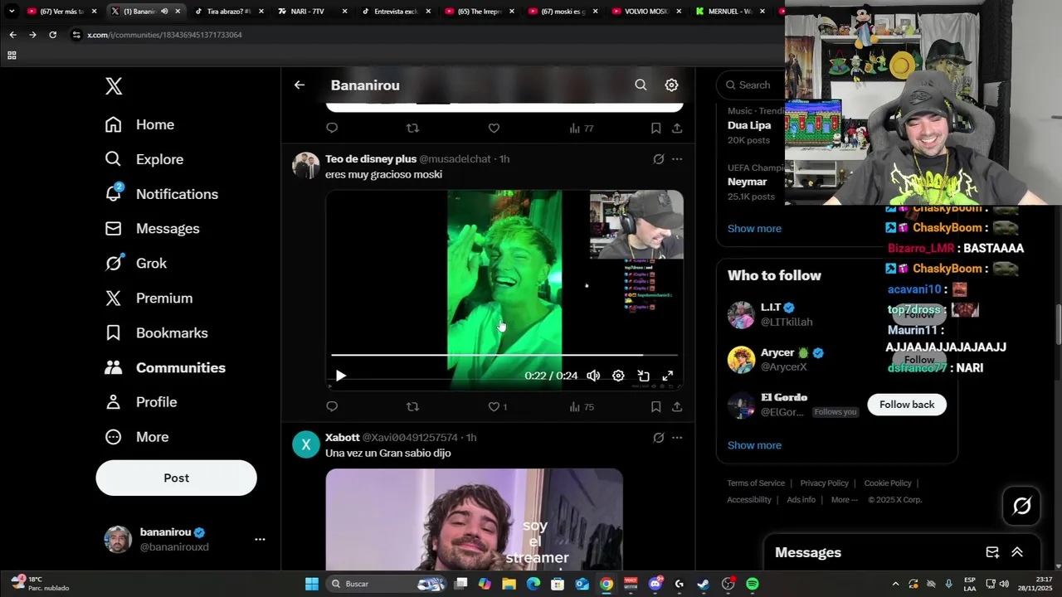Expand the video to fullscreen

667,376
